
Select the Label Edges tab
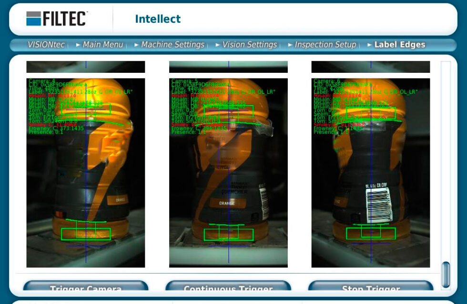(400, 44)
